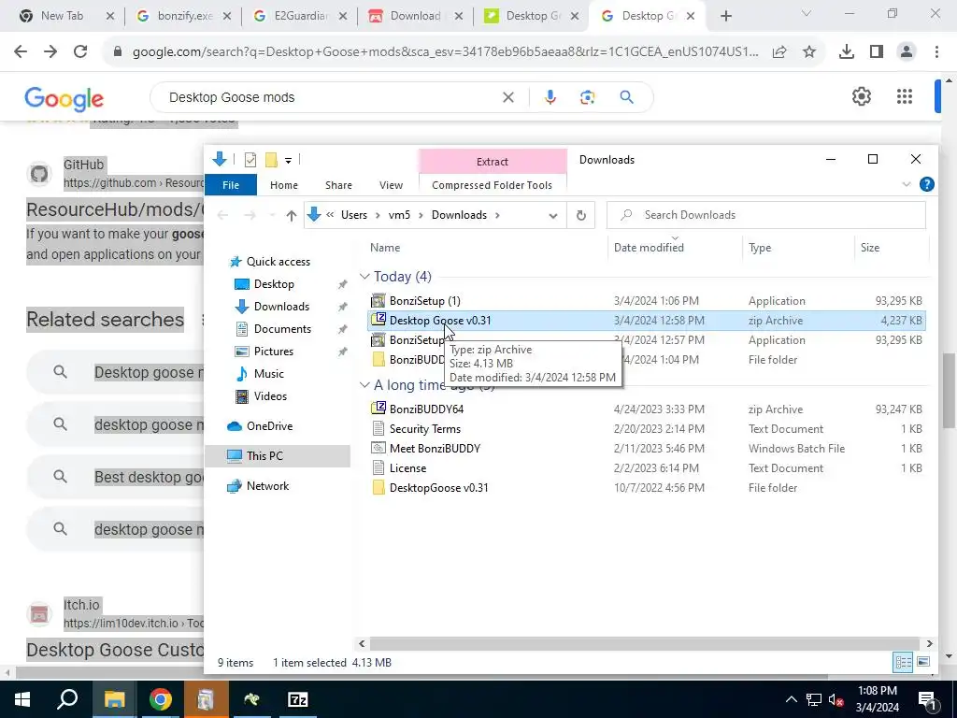Screen dimensions: 957x718
Task: Click the Extract contextual tab
Action: click(492, 162)
